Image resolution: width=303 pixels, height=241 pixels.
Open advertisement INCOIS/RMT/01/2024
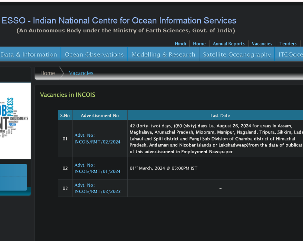(x=97, y=168)
